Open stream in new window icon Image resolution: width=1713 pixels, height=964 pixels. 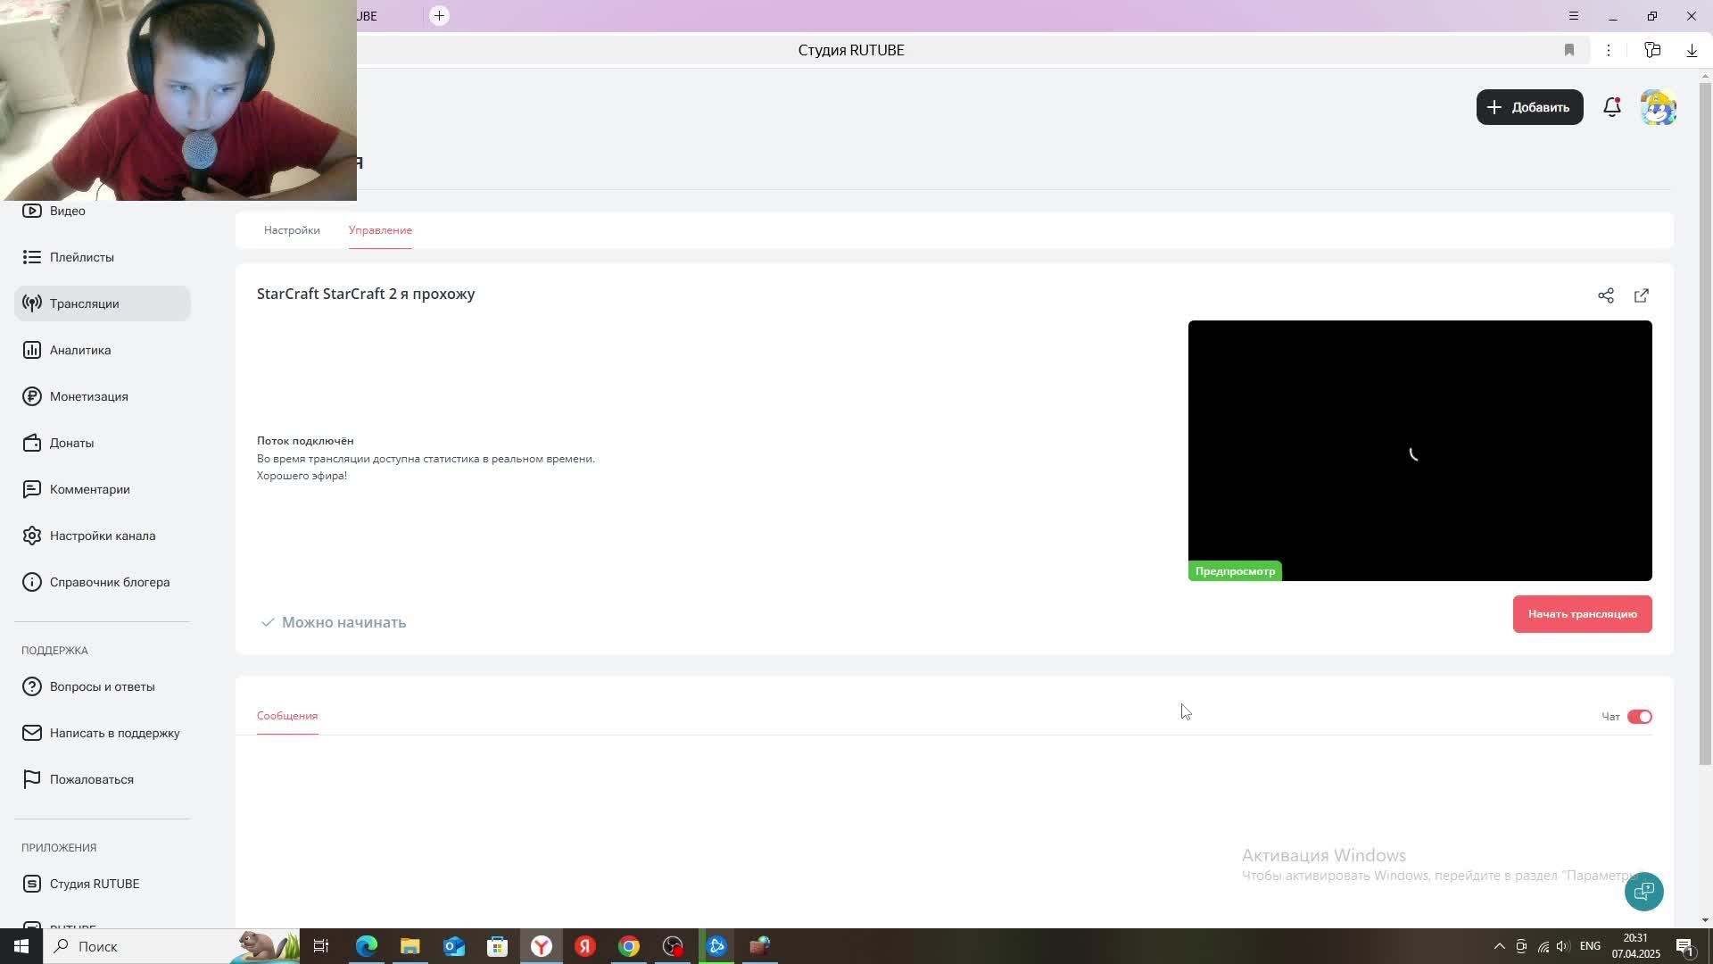click(1641, 295)
